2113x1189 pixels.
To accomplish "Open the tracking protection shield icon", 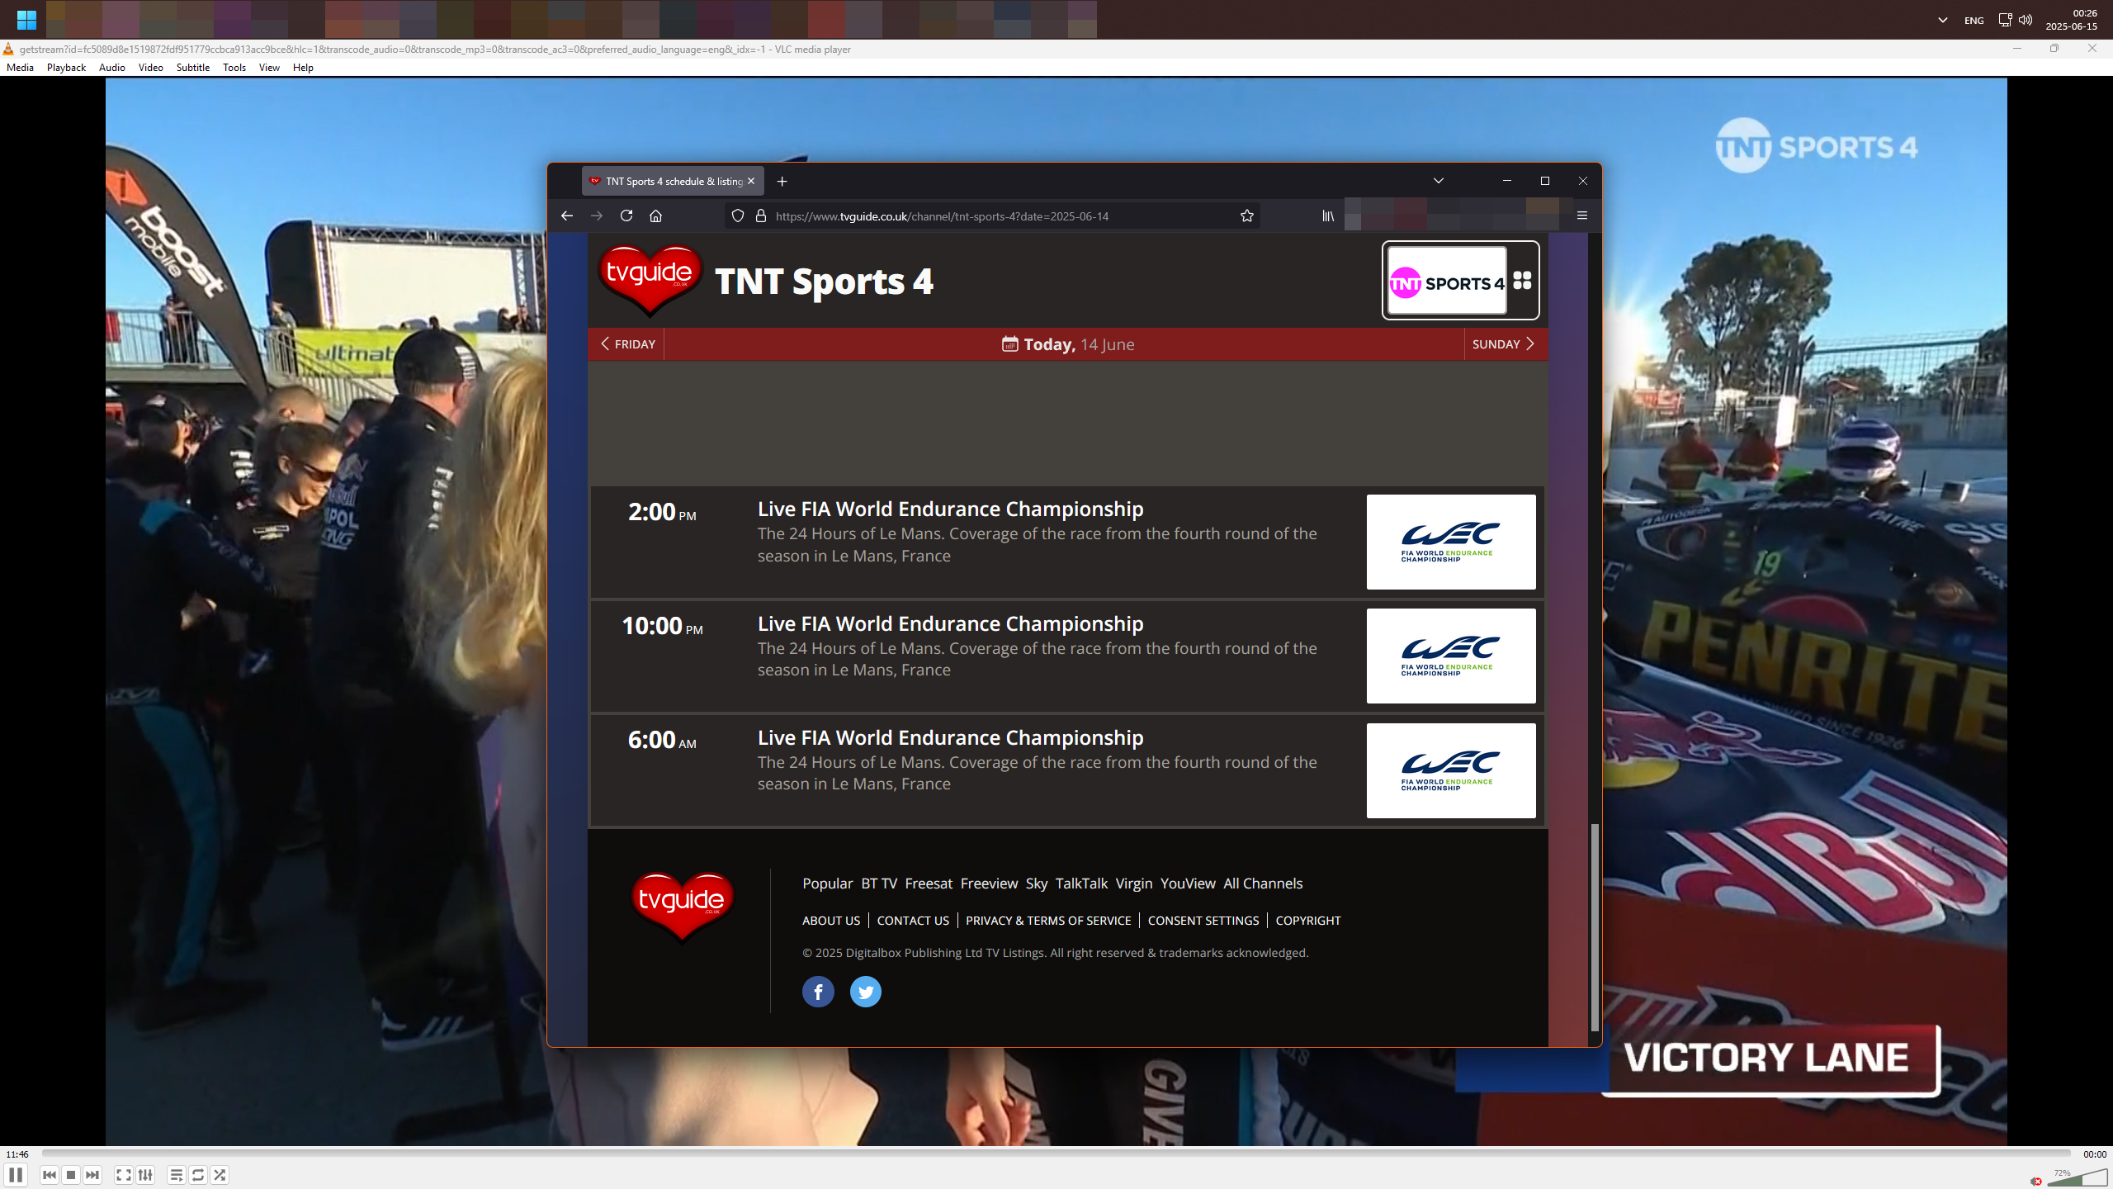I will coord(738,216).
